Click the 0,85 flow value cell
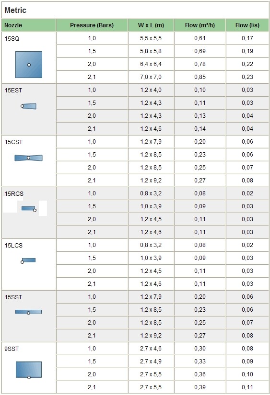The image size is (270, 395). (x=200, y=77)
